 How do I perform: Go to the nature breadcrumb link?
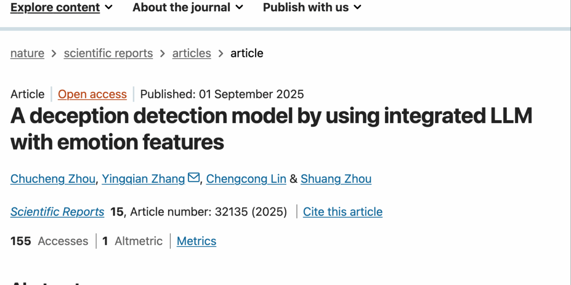(27, 53)
